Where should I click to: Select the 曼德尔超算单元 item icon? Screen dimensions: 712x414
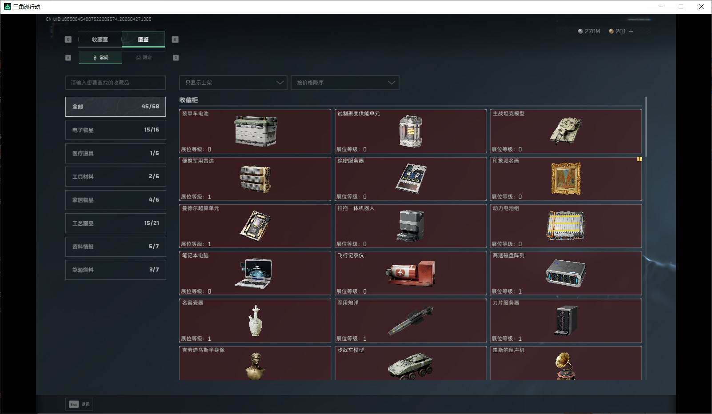(256, 226)
